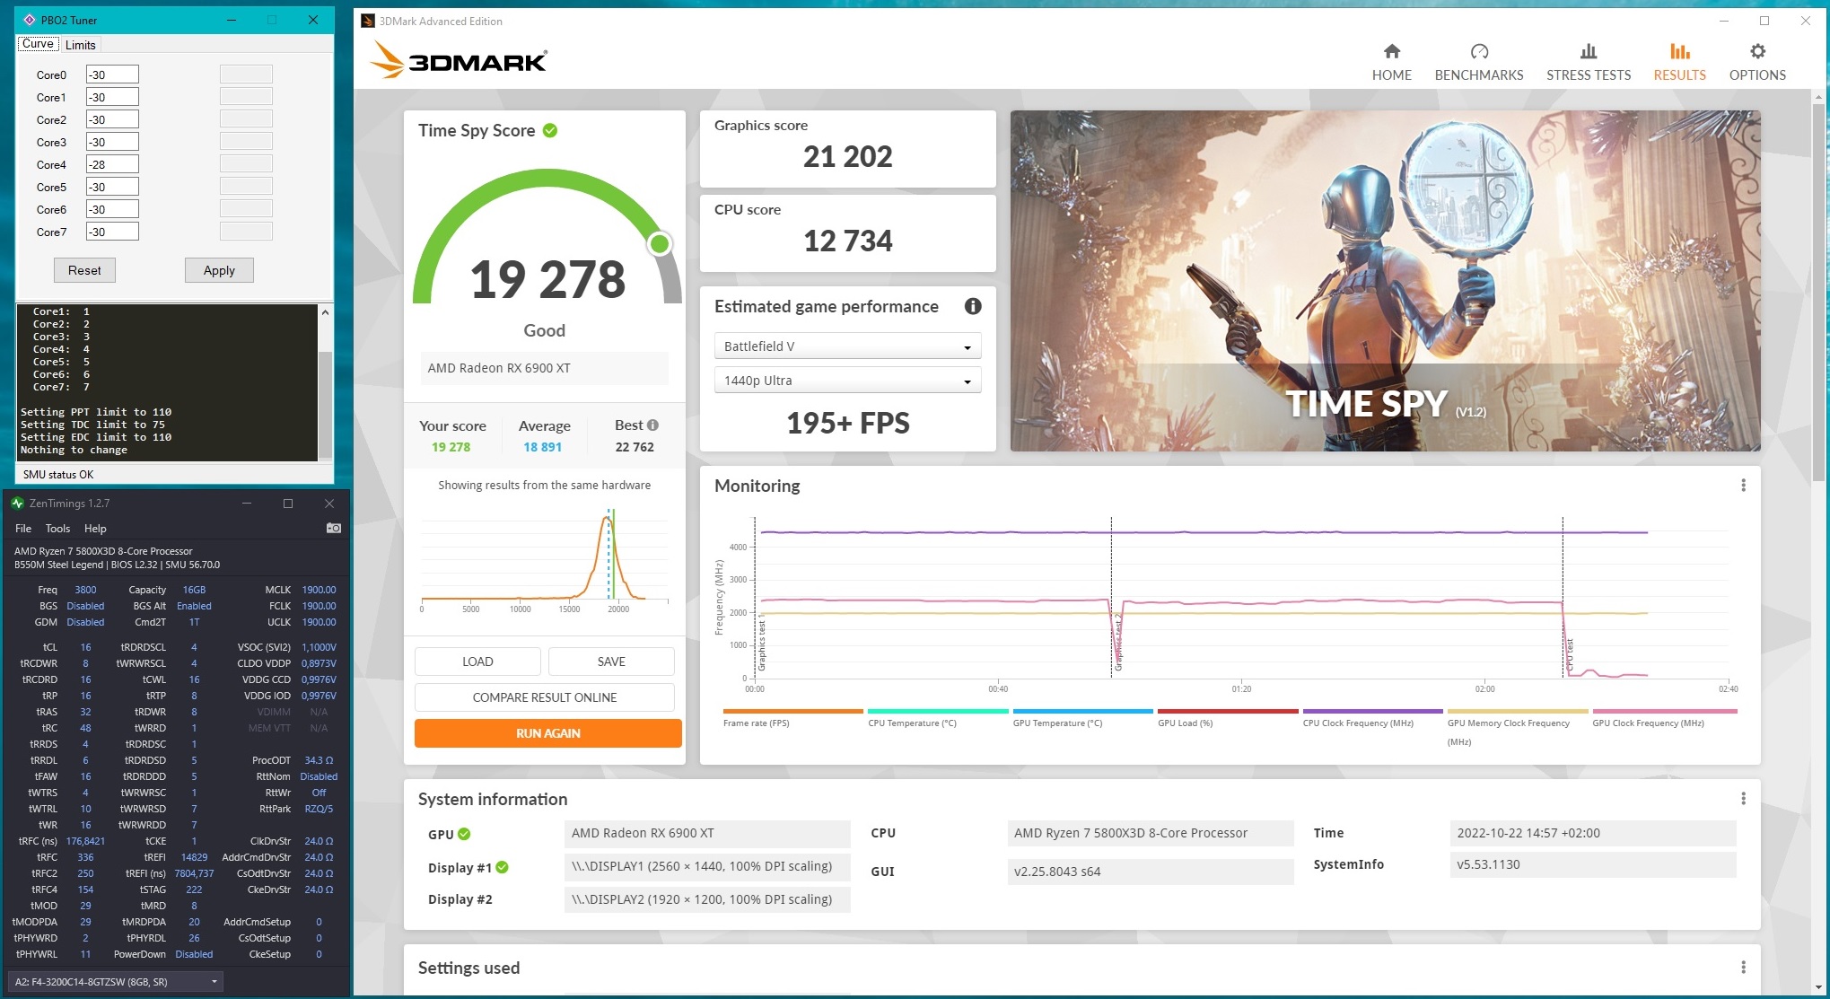The height and width of the screenshot is (999, 1830).
Task: Click the ZenTimings screenshot camera icon
Action: pyautogui.click(x=333, y=528)
